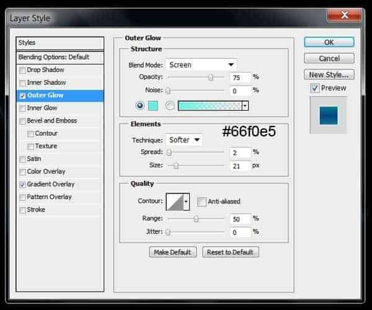Click the Opacity slider handle
This screenshot has height=310, width=372.
(x=211, y=77)
